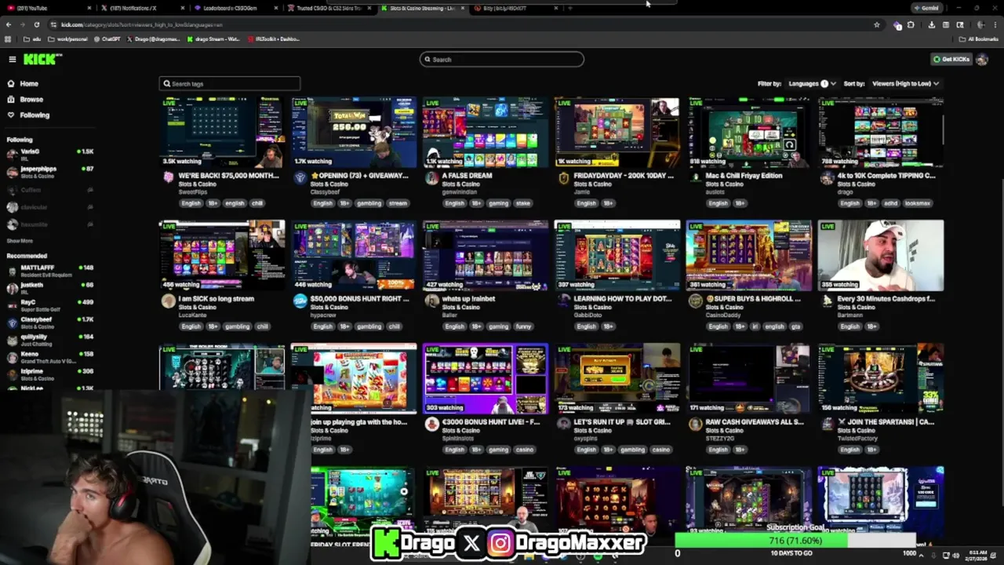
Task: Open the €3000 BONUS HUNT LIVE thumbnail
Action: [486, 378]
